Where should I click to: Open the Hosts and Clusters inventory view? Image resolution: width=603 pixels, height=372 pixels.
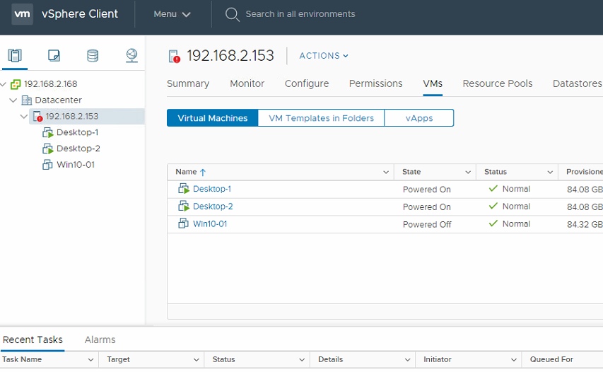click(15, 56)
